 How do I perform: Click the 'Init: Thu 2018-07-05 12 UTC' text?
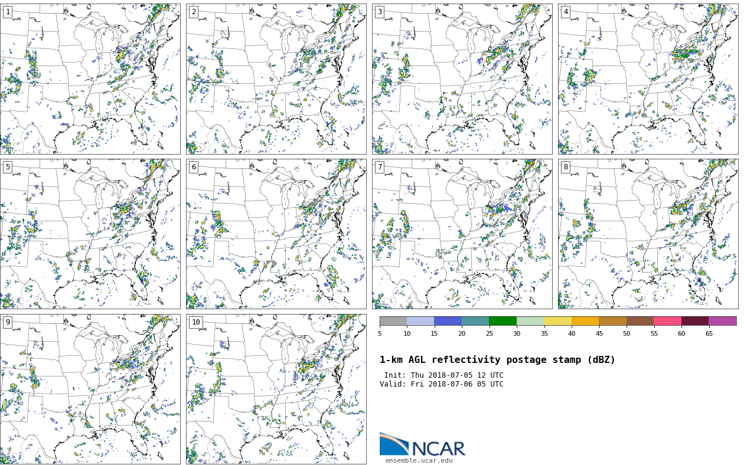[x=443, y=375]
